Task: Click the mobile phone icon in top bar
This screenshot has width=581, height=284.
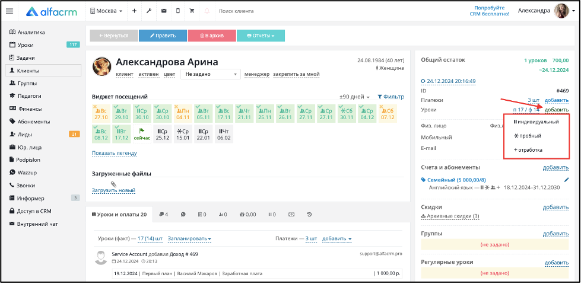Action: [x=178, y=11]
